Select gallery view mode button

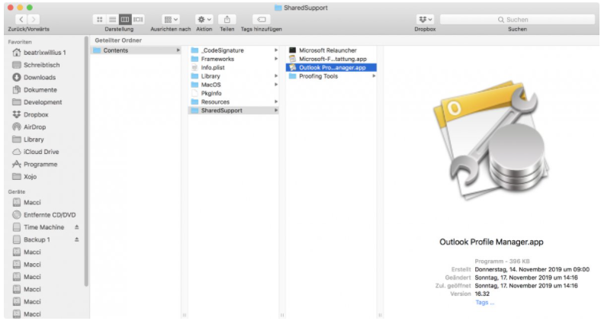click(138, 18)
